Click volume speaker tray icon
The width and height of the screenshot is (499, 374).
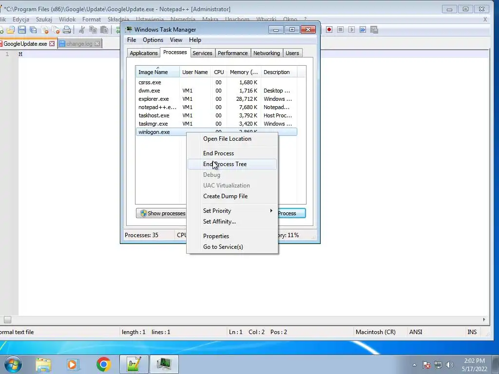[x=450, y=365]
